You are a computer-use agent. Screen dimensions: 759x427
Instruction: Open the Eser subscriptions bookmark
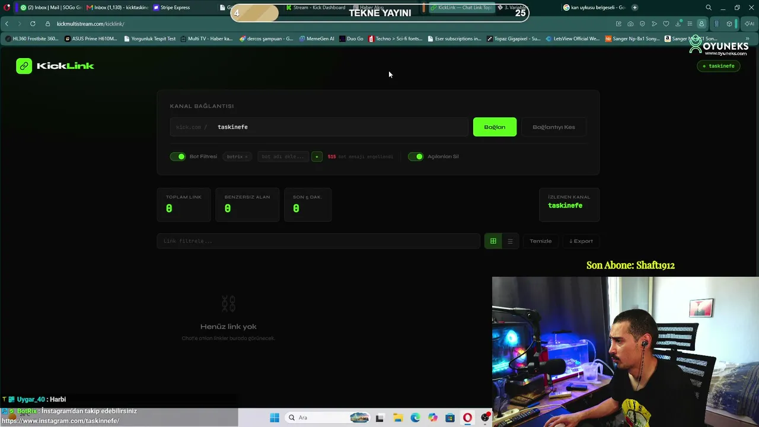click(x=454, y=39)
